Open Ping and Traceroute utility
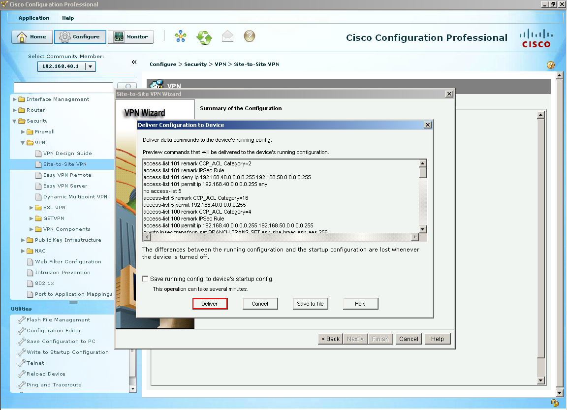This screenshot has width=567, height=410. pos(54,385)
